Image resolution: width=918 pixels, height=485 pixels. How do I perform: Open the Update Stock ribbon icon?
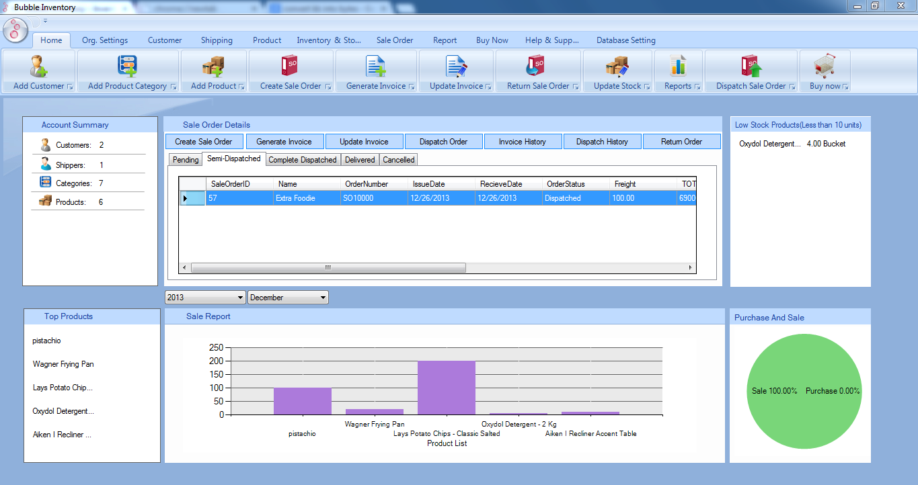pyautogui.click(x=617, y=67)
